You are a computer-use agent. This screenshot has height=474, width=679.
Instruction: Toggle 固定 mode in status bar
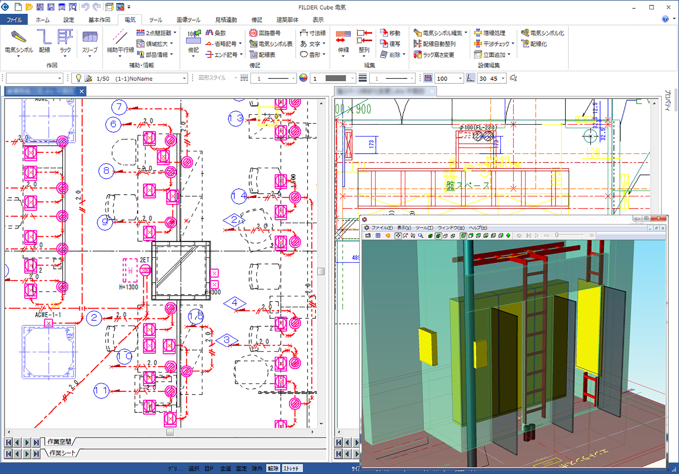coord(241,468)
